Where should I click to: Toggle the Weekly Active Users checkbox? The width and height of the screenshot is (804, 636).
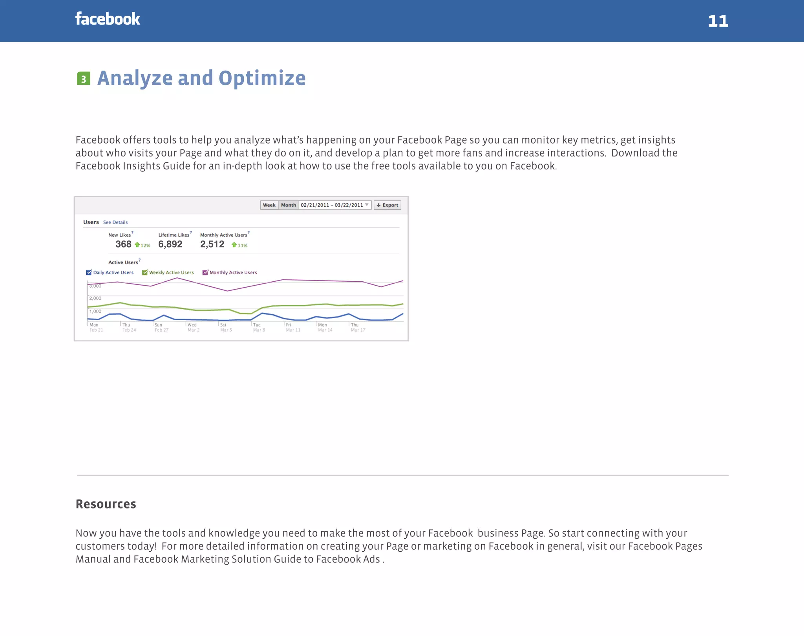[145, 273]
